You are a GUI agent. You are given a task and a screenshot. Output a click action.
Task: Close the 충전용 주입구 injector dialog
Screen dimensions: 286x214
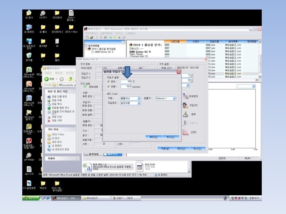tap(179, 72)
